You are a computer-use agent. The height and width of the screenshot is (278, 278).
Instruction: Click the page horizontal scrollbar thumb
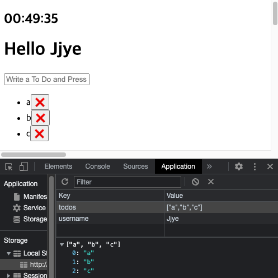point(34,155)
